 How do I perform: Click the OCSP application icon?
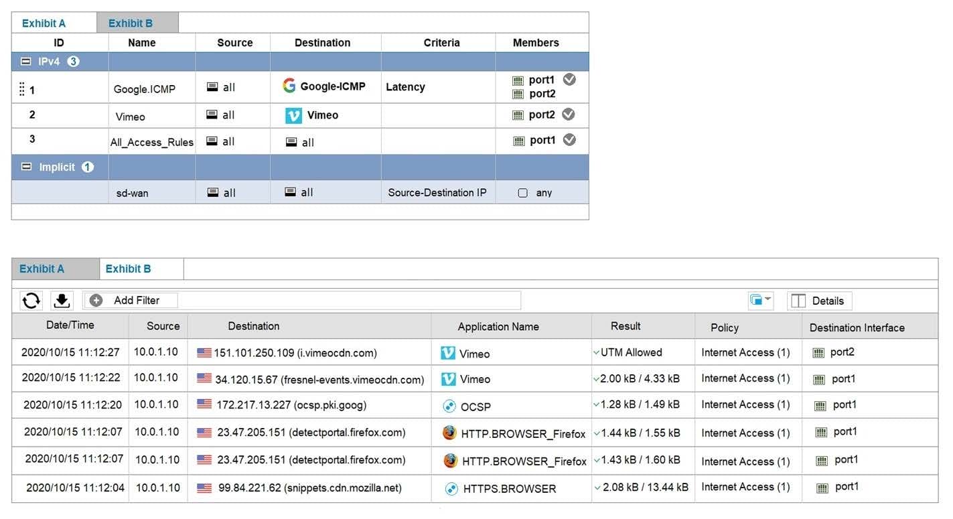click(x=449, y=406)
